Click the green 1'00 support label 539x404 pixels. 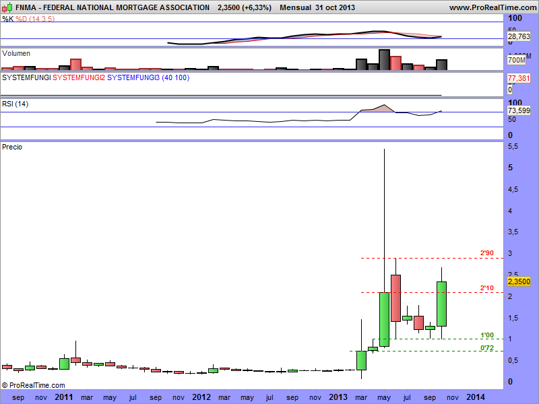(486, 335)
